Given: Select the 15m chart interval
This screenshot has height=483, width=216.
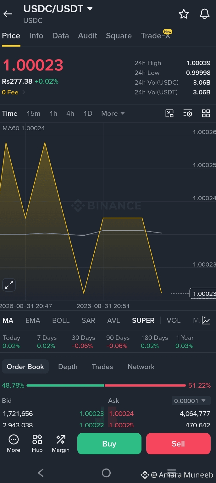Looking at the screenshot, I should [x=34, y=114].
